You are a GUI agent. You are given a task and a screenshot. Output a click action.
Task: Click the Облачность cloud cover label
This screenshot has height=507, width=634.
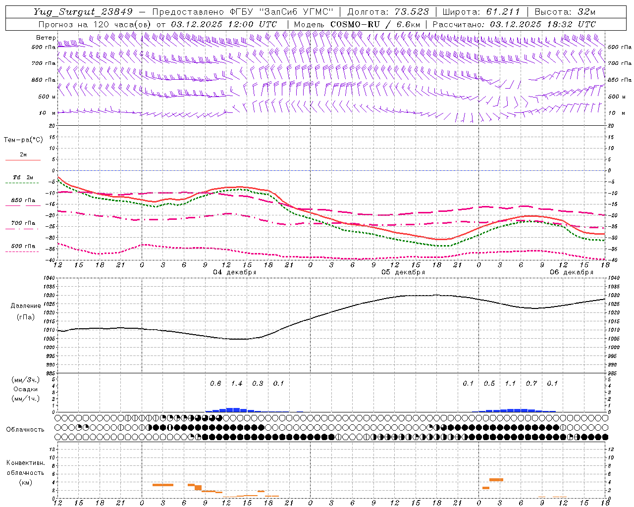tap(25, 429)
